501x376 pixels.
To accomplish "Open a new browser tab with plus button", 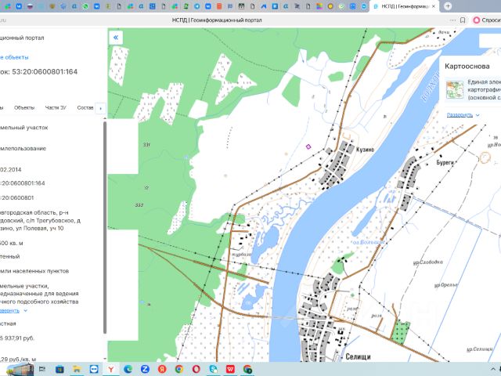I will coord(447,6).
